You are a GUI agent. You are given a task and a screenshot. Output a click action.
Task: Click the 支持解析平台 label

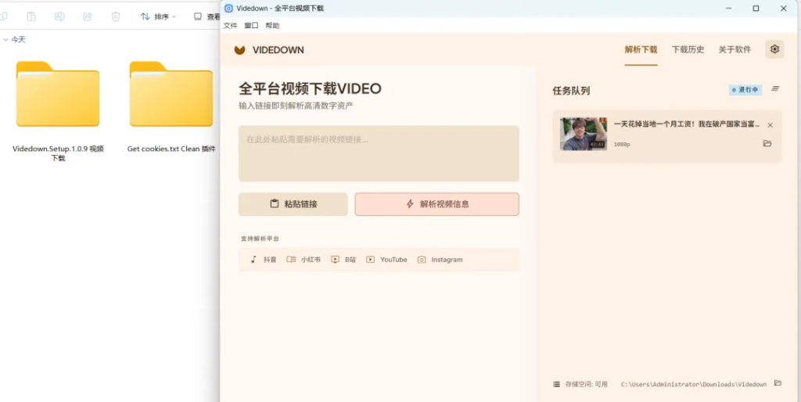260,239
